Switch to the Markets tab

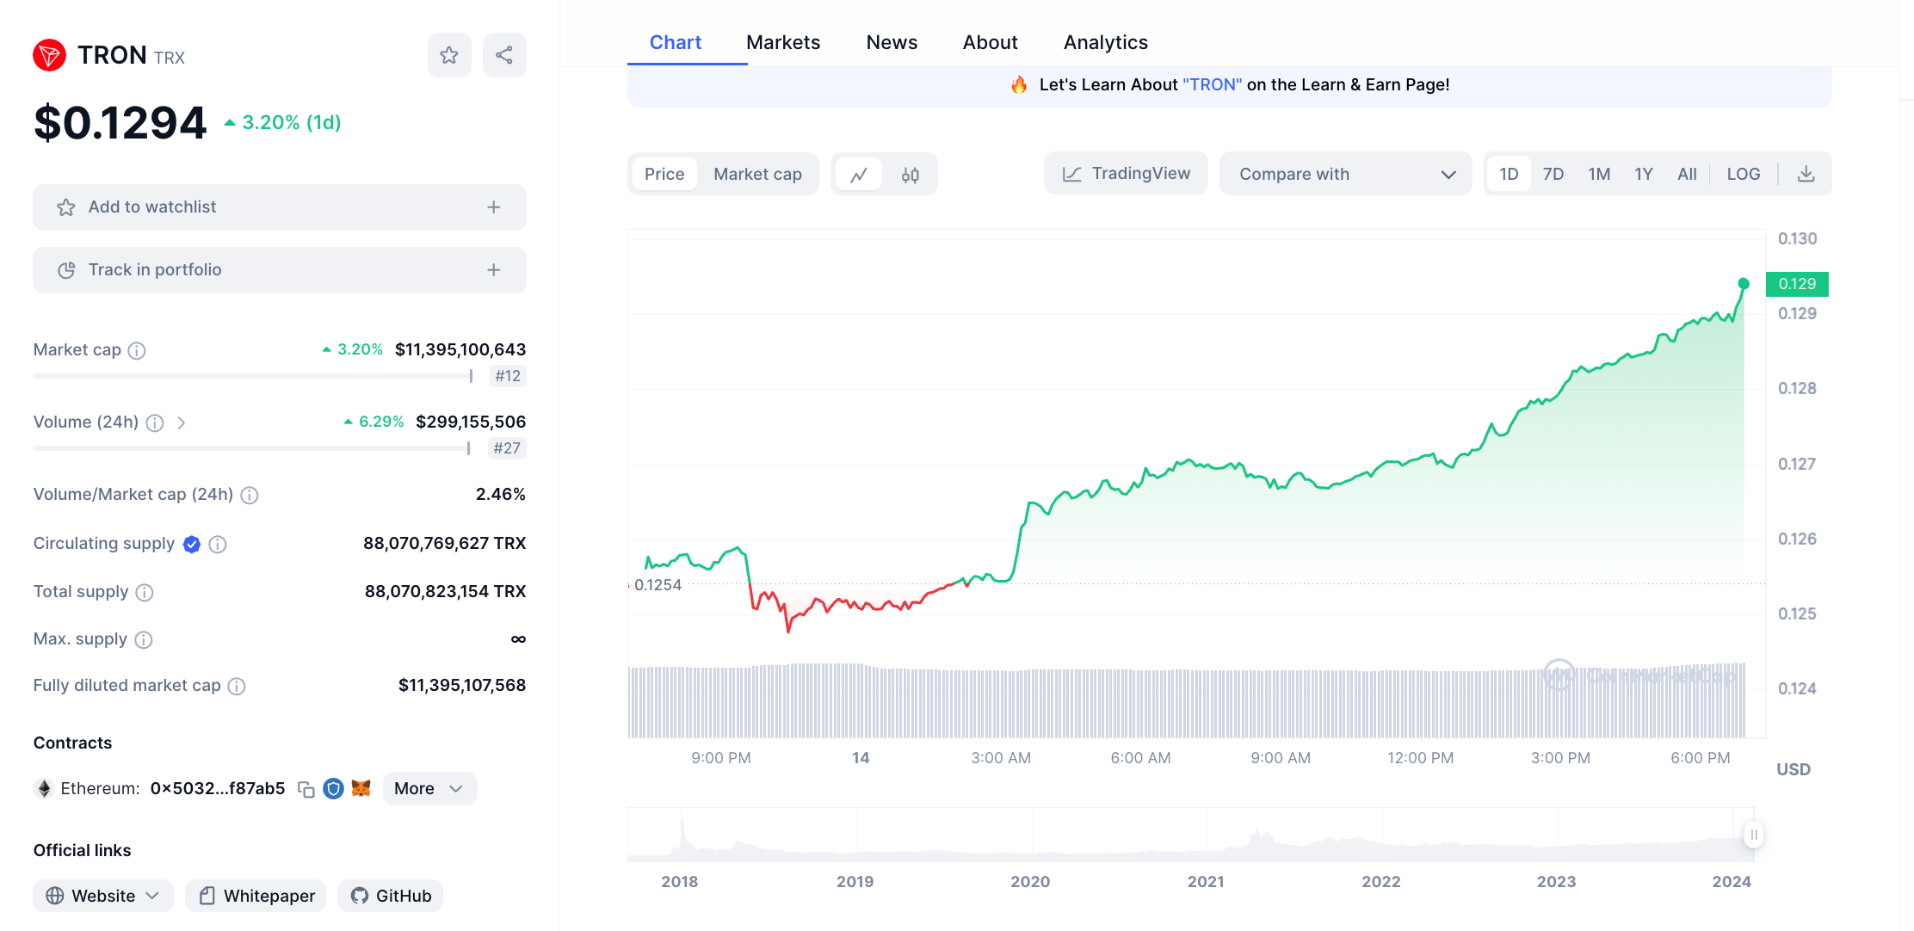[782, 42]
